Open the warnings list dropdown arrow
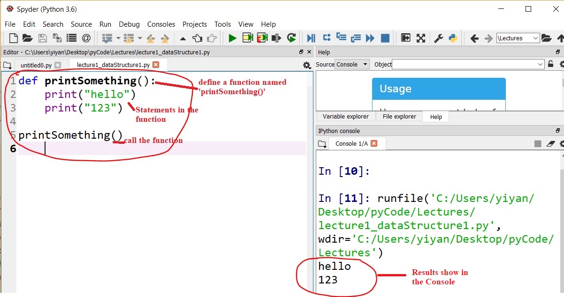This screenshot has height=297, width=564. (140, 38)
